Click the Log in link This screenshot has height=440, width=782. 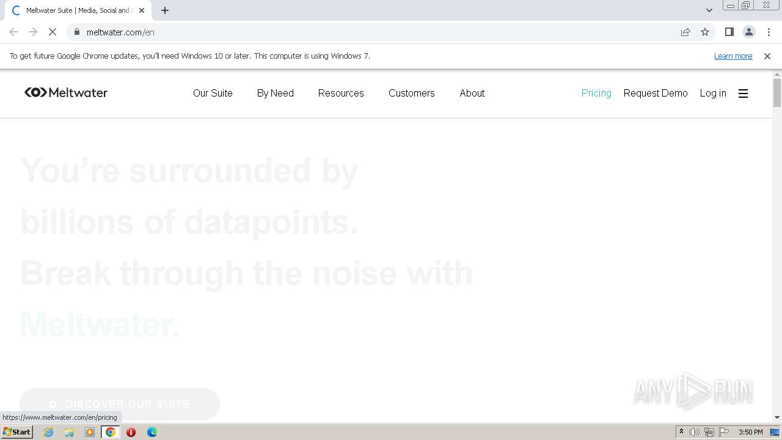[713, 93]
